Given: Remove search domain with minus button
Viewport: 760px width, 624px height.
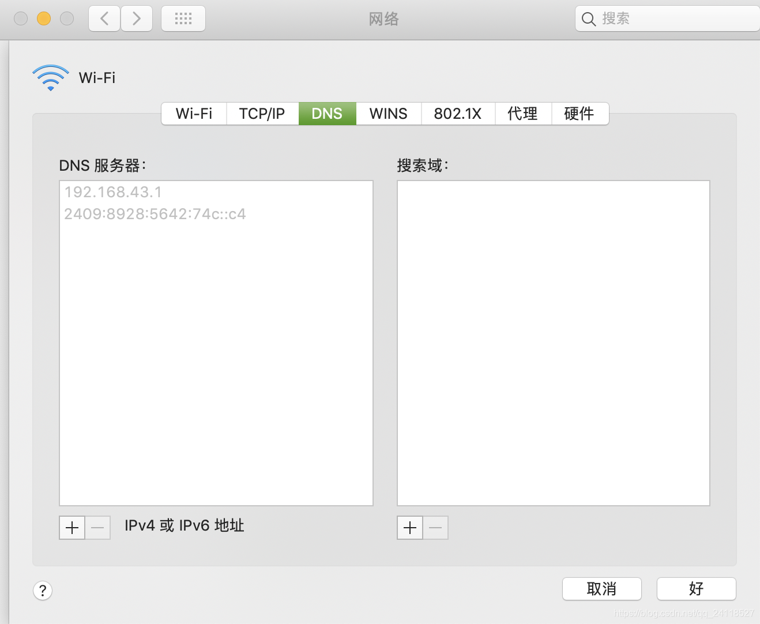Looking at the screenshot, I should [x=436, y=528].
